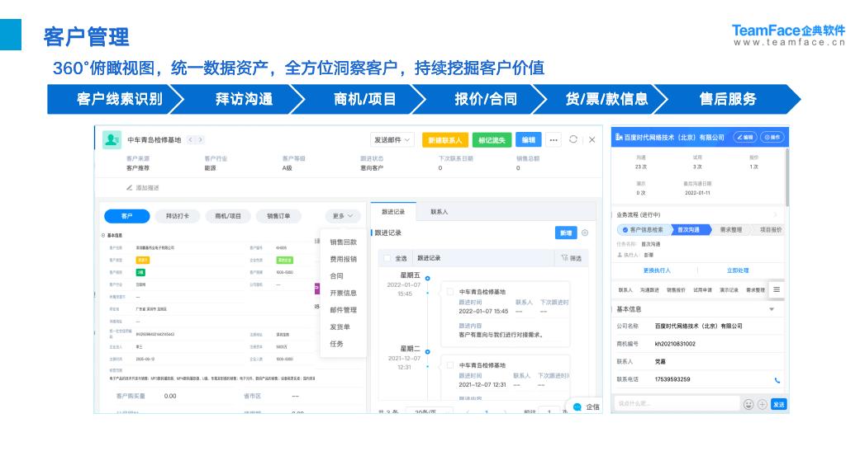Click the blue 编辑 button in customer header
Image resolution: width=860 pixels, height=470 pixels.
tap(529, 140)
